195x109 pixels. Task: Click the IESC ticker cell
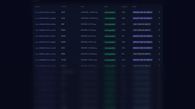pyautogui.click(x=63, y=48)
